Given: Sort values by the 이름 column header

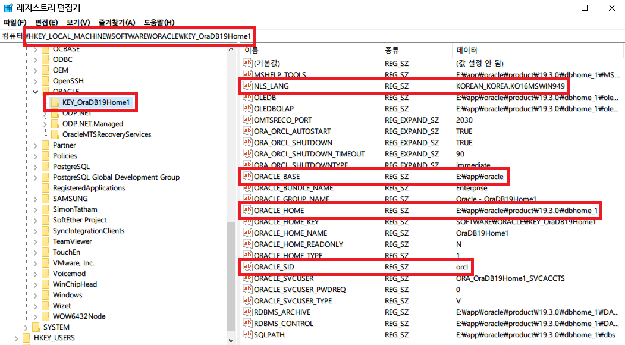Looking at the screenshot, I should click(x=252, y=50).
